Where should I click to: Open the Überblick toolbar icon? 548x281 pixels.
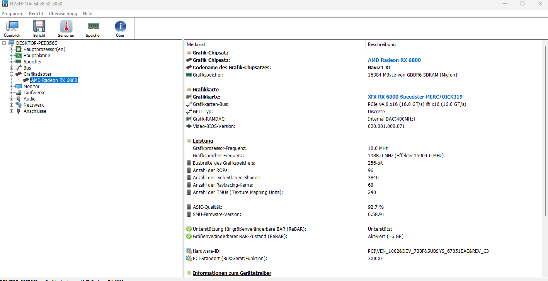12,26
